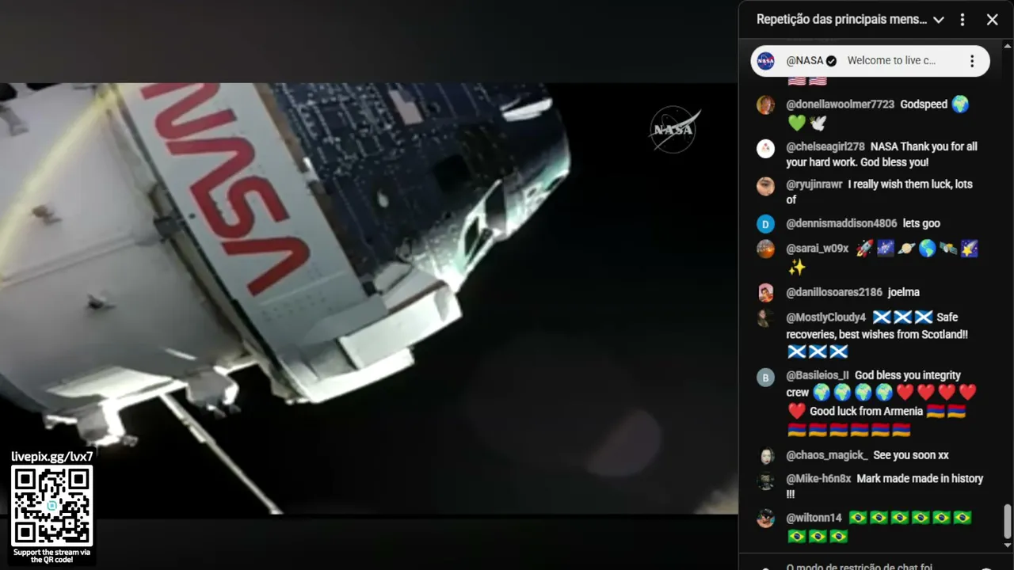1014x570 pixels.
Task: Click message 'NASA Thank you for all your hard work'
Action: [x=882, y=154]
